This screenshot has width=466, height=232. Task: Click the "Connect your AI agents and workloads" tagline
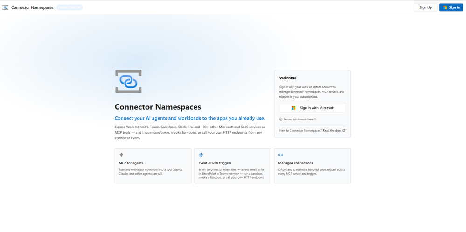tap(189, 118)
